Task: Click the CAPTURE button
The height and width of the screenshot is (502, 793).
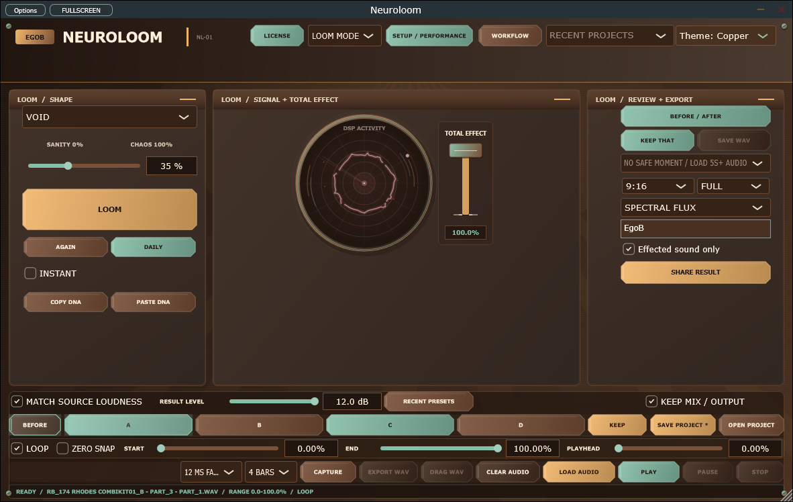Action: pos(327,472)
